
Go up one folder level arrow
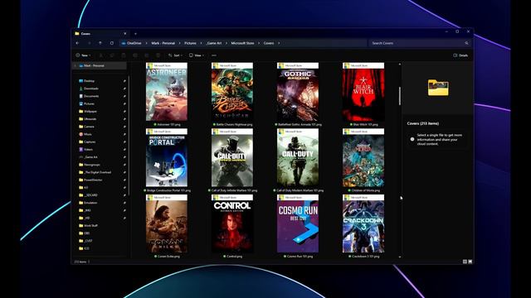[x=100, y=43]
